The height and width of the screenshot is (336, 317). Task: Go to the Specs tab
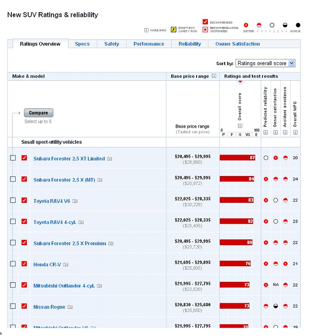tap(82, 44)
